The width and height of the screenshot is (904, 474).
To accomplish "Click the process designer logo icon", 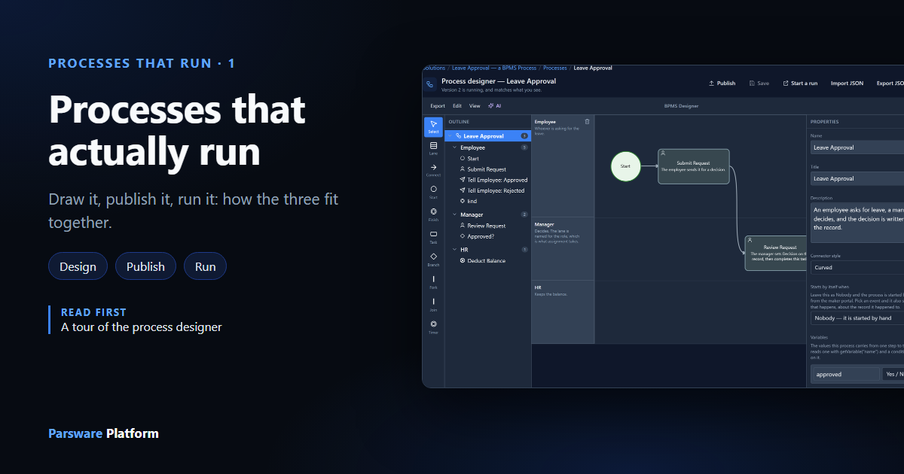I will (430, 84).
